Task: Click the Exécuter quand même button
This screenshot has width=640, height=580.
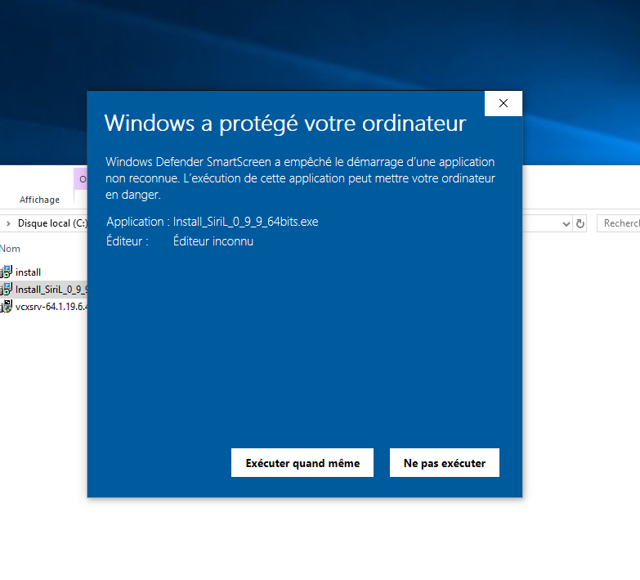Action: 302,462
